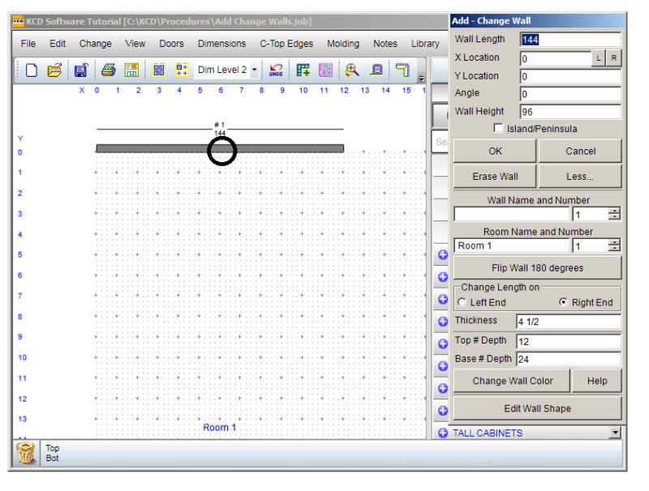Open a job with the folder icon
Screen dimensions: 649x491
(54, 70)
